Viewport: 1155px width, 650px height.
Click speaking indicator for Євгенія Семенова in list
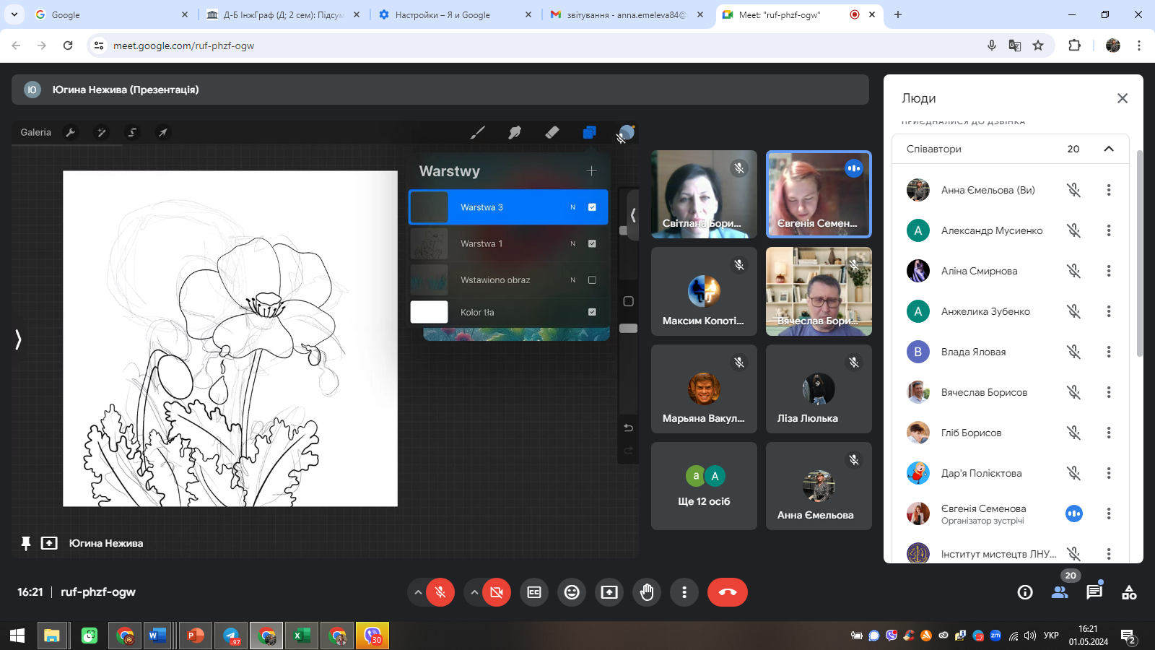[1074, 513]
